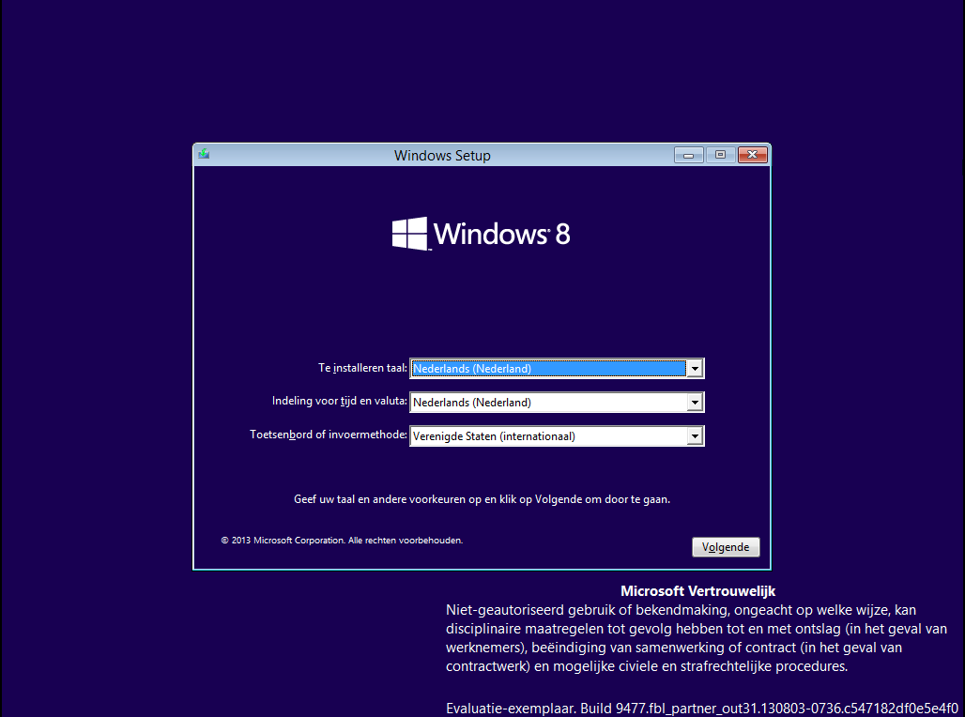Screen dimensions: 965x717
Task: Open 'Indeling voor tijd en valuta' dropdown arrow
Action: coord(695,403)
